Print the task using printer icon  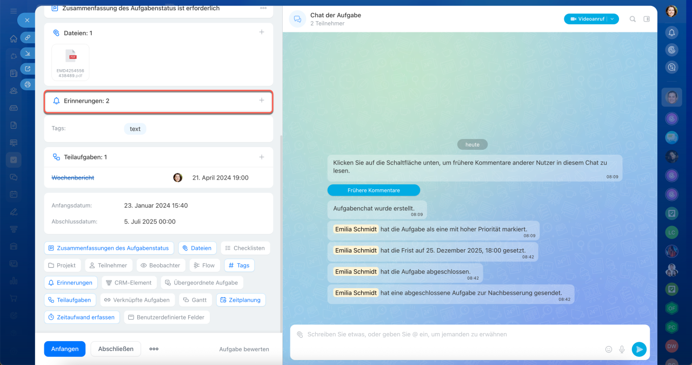click(x=28, y=84)
